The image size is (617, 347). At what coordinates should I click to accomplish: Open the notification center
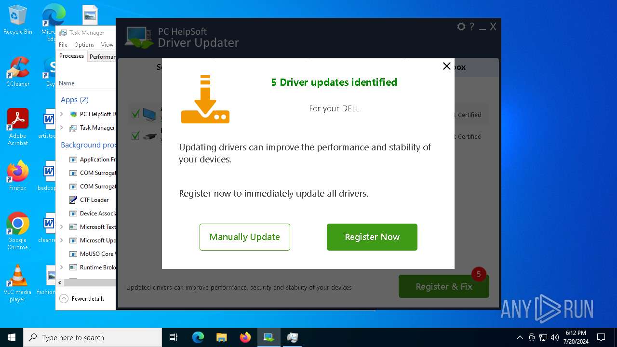[x=601, y=337]
